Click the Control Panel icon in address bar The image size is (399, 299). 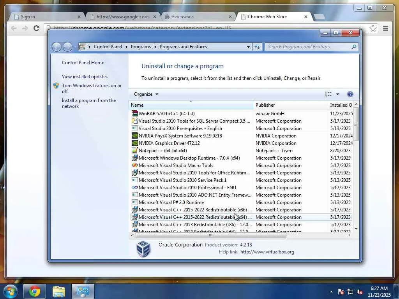click(x=82, y=47)
